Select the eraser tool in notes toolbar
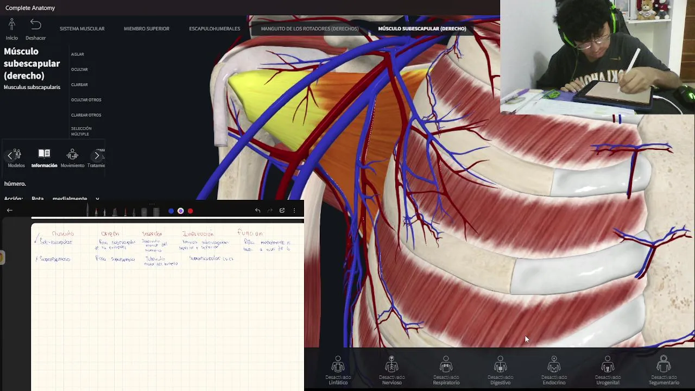The image size is (695, 391). [144, 211]
